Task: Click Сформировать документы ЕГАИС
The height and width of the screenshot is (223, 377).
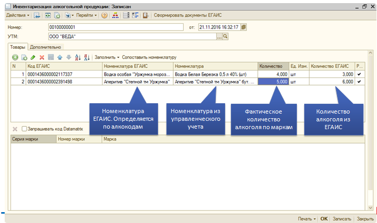Action: coord(188,16)
